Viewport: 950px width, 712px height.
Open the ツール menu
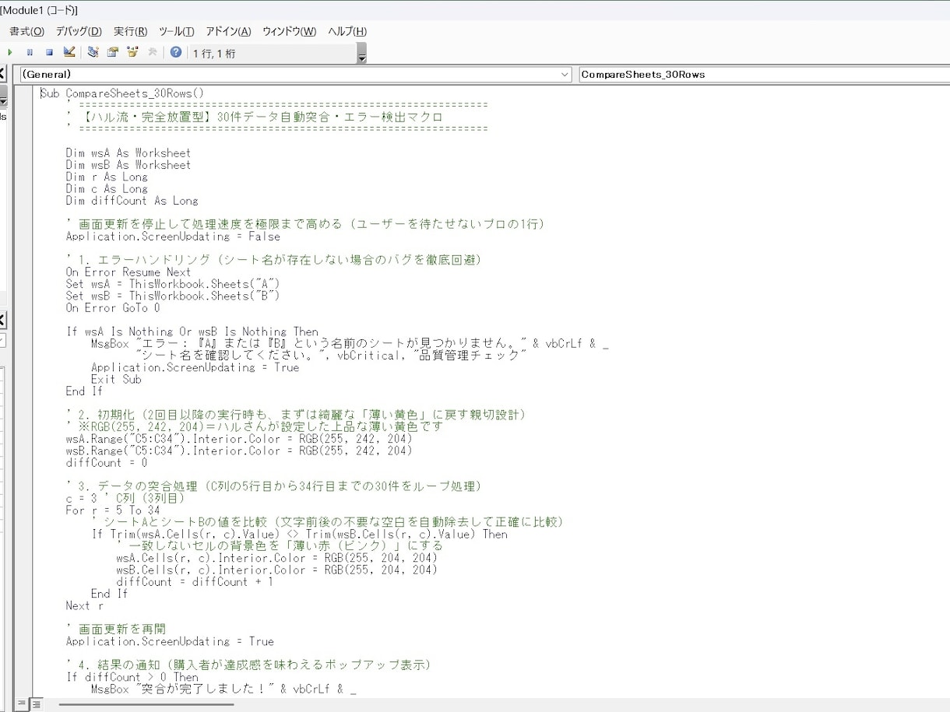tap(177, 31)
